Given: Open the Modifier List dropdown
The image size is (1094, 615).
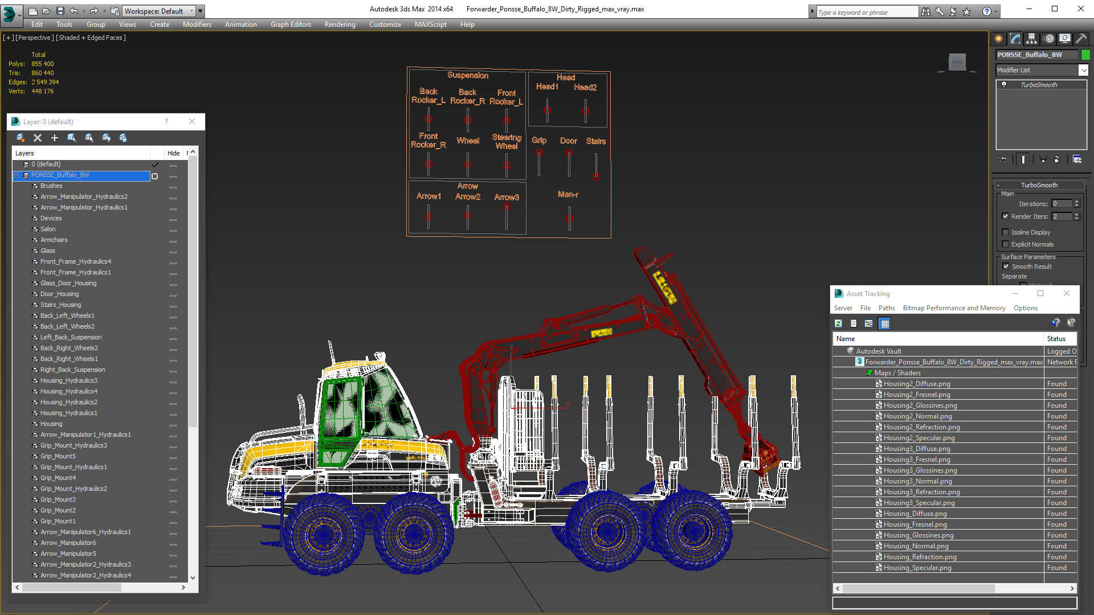Looking at the screenshot, I should [1083, 70].
